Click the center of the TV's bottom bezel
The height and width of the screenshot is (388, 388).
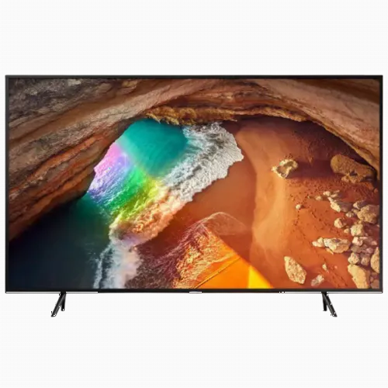[194, 291]
